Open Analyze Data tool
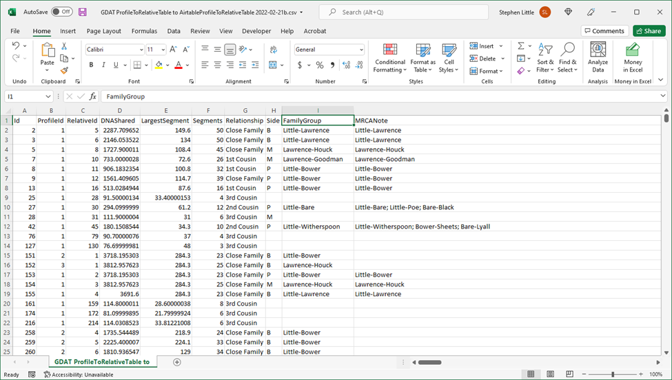Image resolution: width=672 pixels, height=380 pixels. (x=598, y=58)
